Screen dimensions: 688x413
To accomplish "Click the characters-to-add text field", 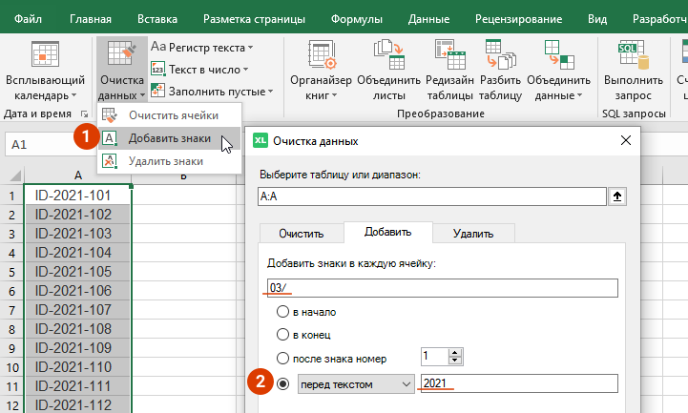I will point(441,288).
